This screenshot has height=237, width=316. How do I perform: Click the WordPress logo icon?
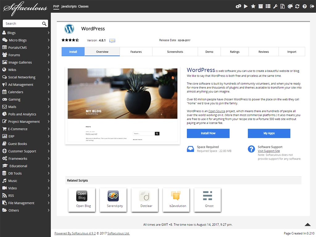pos(69,29)
